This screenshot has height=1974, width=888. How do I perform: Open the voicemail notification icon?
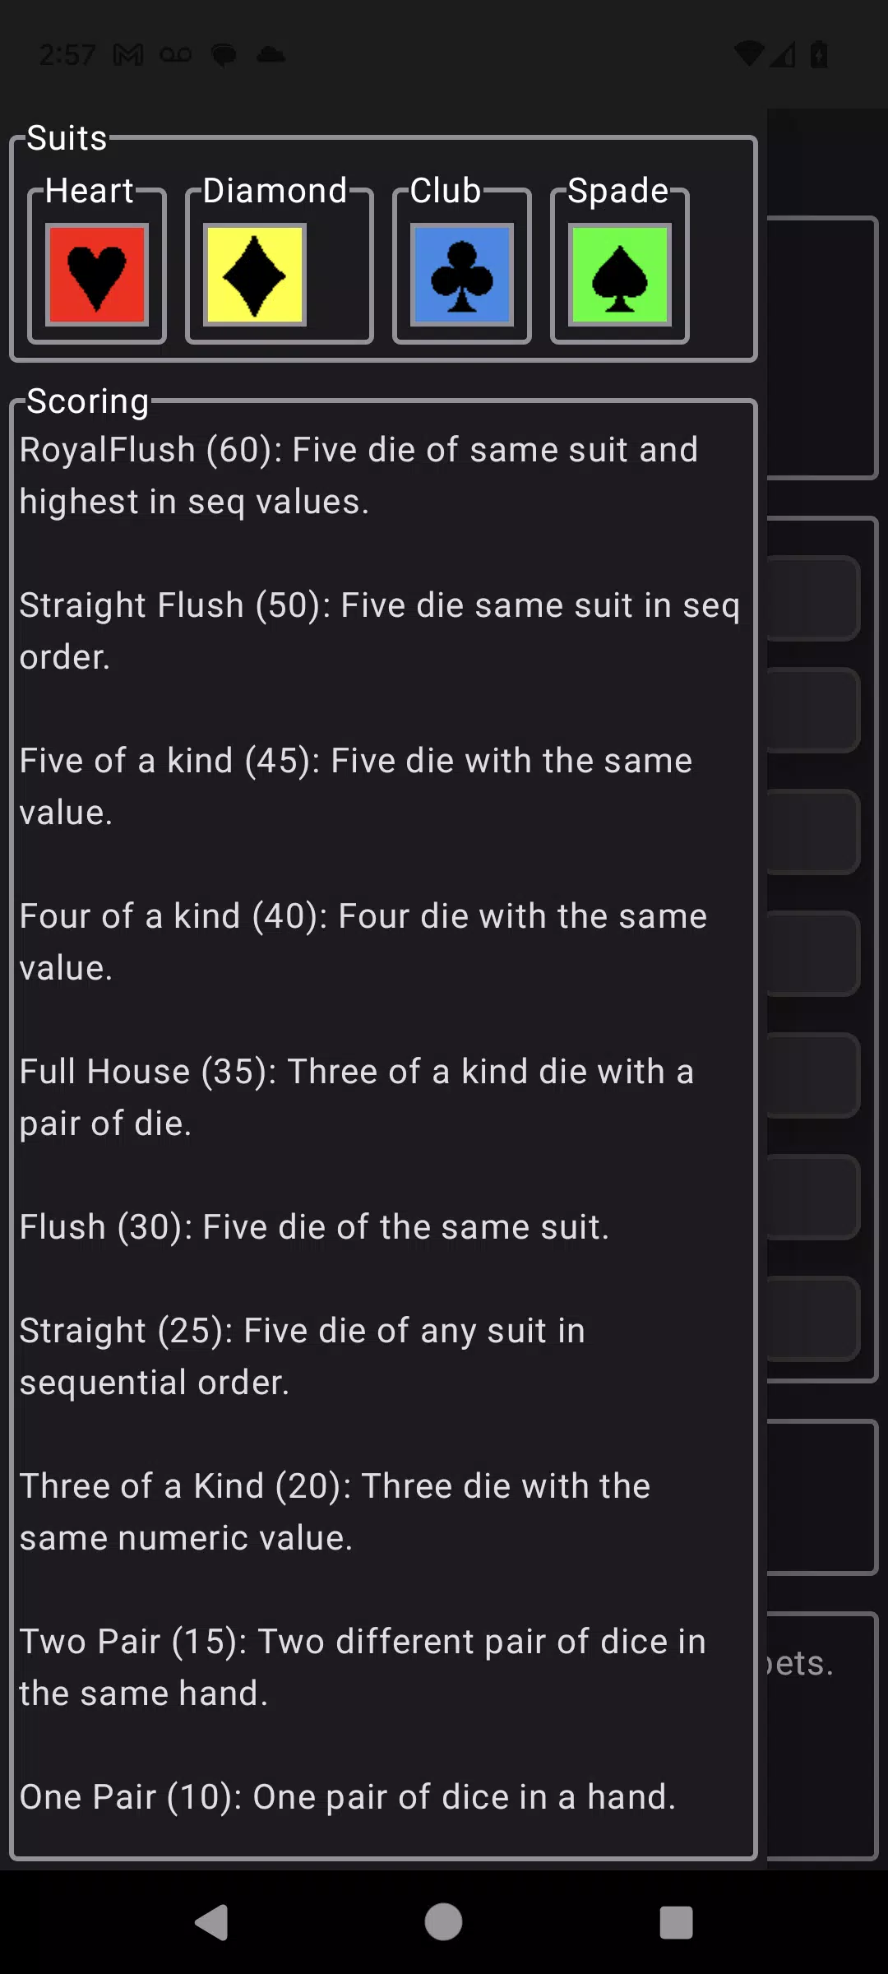(x=175, y=53)
